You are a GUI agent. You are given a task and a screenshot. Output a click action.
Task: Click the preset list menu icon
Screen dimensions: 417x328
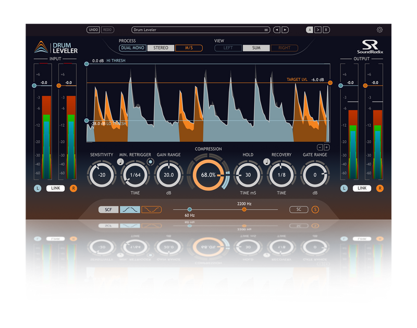(x=266, y=30)
